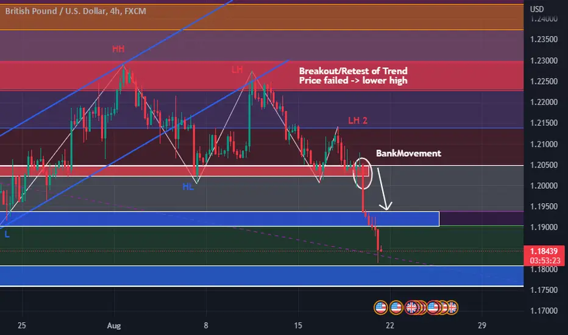Select the red HH label
The image size is (568, 335).
click(118, 49)
